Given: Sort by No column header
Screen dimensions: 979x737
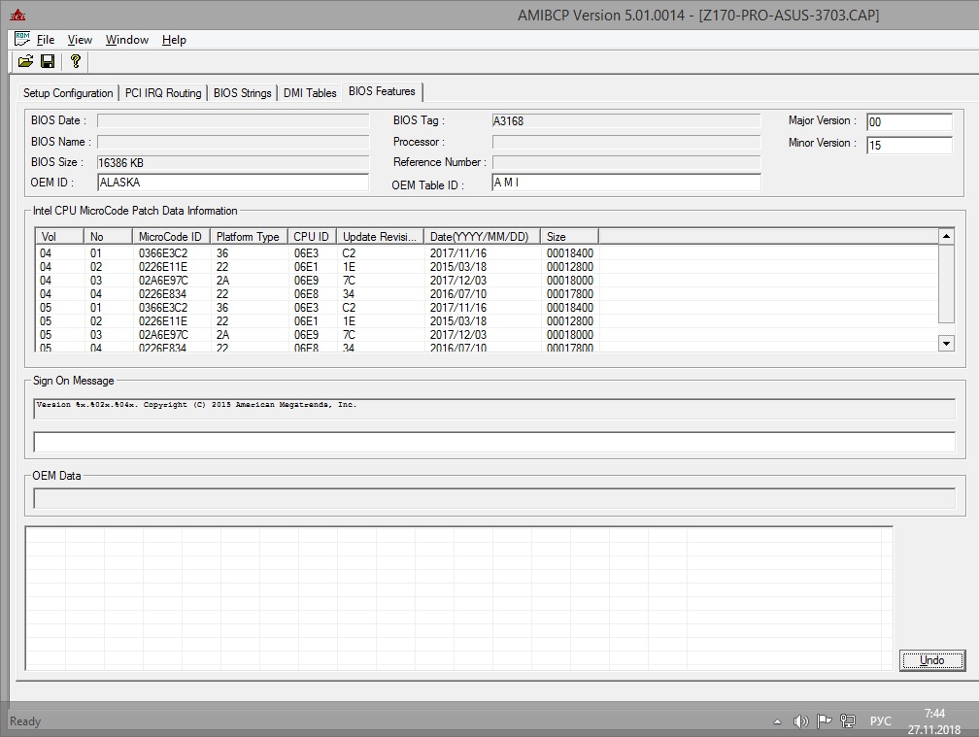Looking at the screenshot, I should pos(108,237).
